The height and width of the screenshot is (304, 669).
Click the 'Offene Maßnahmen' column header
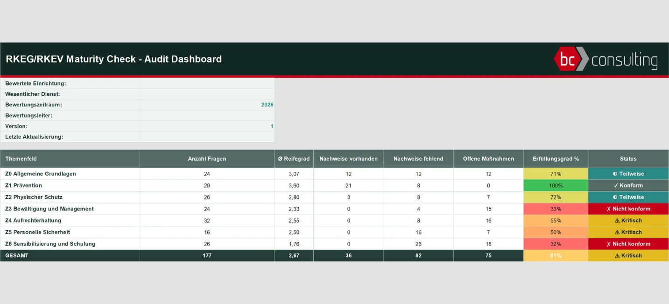coord(488,159)
